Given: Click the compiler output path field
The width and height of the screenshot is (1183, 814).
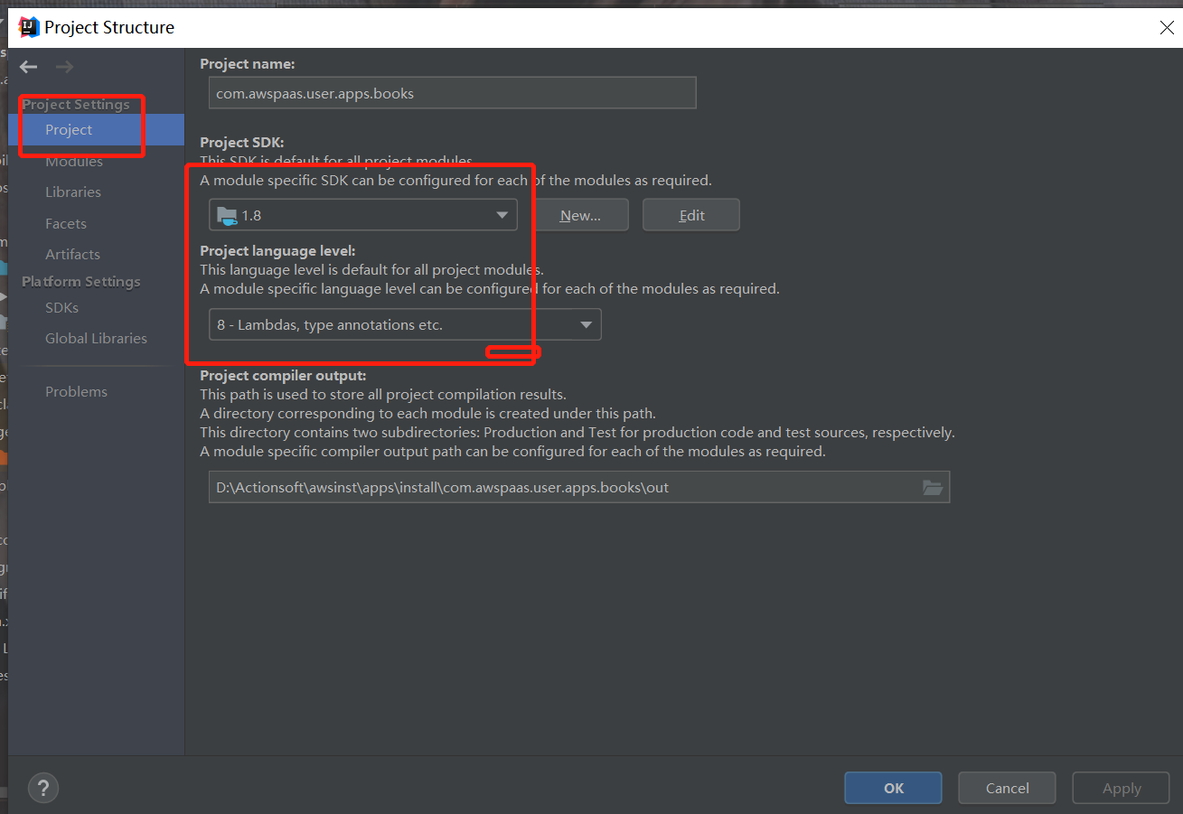Looking at the screenshot, I should click(x=579, y=487).
